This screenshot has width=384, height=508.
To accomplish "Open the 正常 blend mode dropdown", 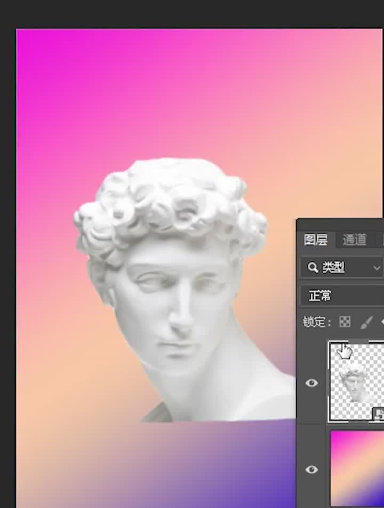I will [x=342, y=296].
